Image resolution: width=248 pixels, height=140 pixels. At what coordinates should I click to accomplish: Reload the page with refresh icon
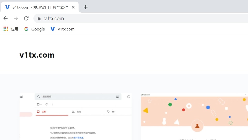26,18
